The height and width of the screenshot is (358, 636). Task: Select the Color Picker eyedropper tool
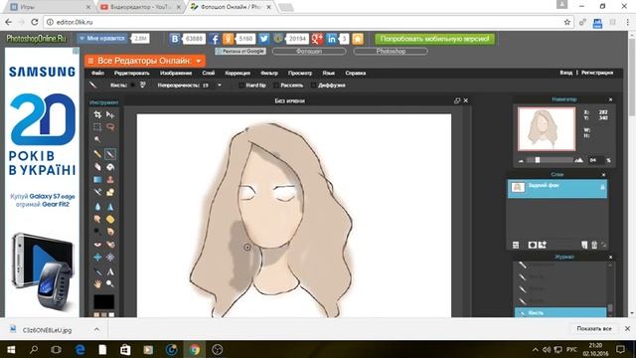(97, 271)
